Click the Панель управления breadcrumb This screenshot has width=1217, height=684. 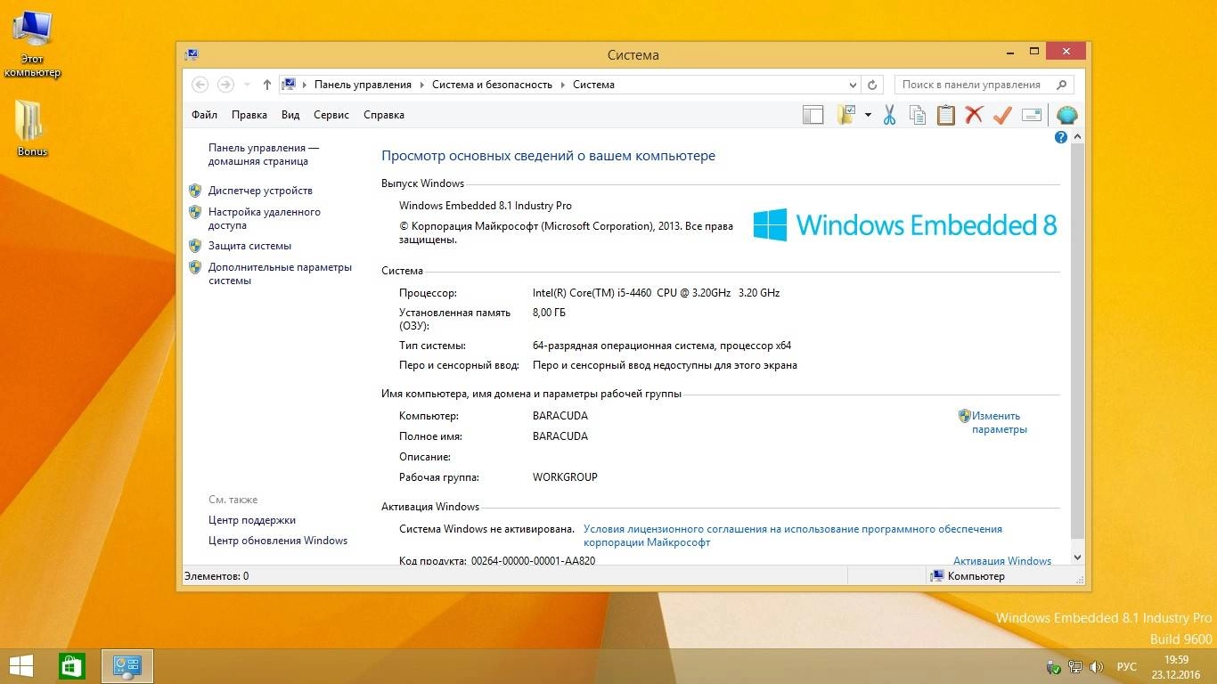(363, 85)
